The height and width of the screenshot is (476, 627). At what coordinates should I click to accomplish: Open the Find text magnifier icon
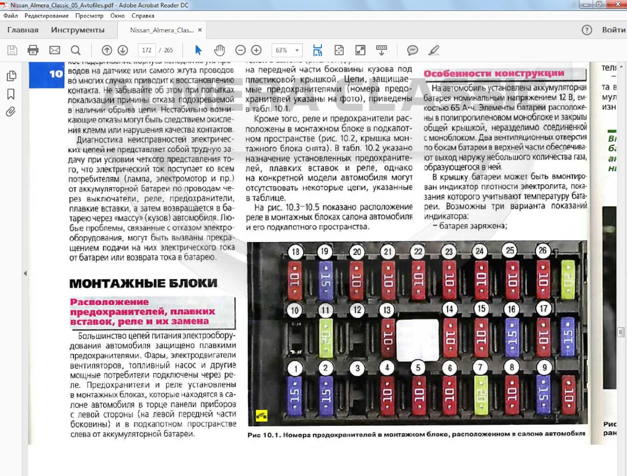76,50
